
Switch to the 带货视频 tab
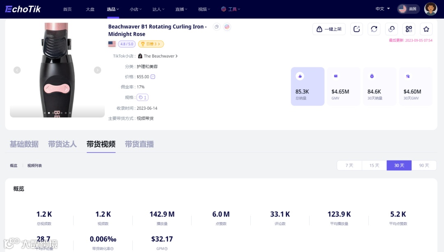click(101, 144)
